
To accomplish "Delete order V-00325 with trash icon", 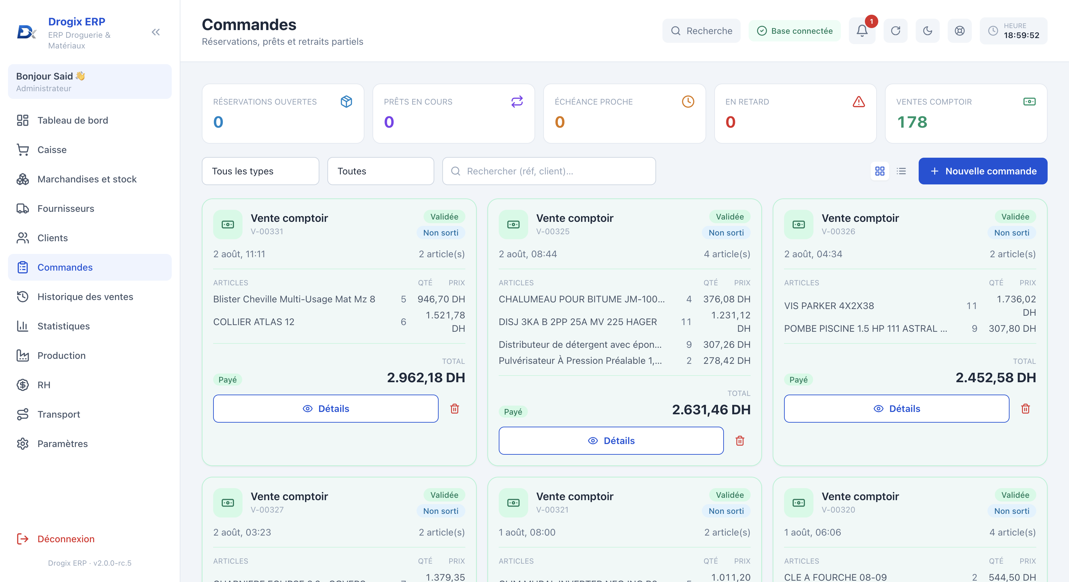I will [740, 441].
